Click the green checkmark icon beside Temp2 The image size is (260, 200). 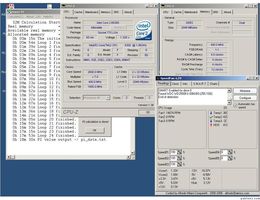coord(211,117)
